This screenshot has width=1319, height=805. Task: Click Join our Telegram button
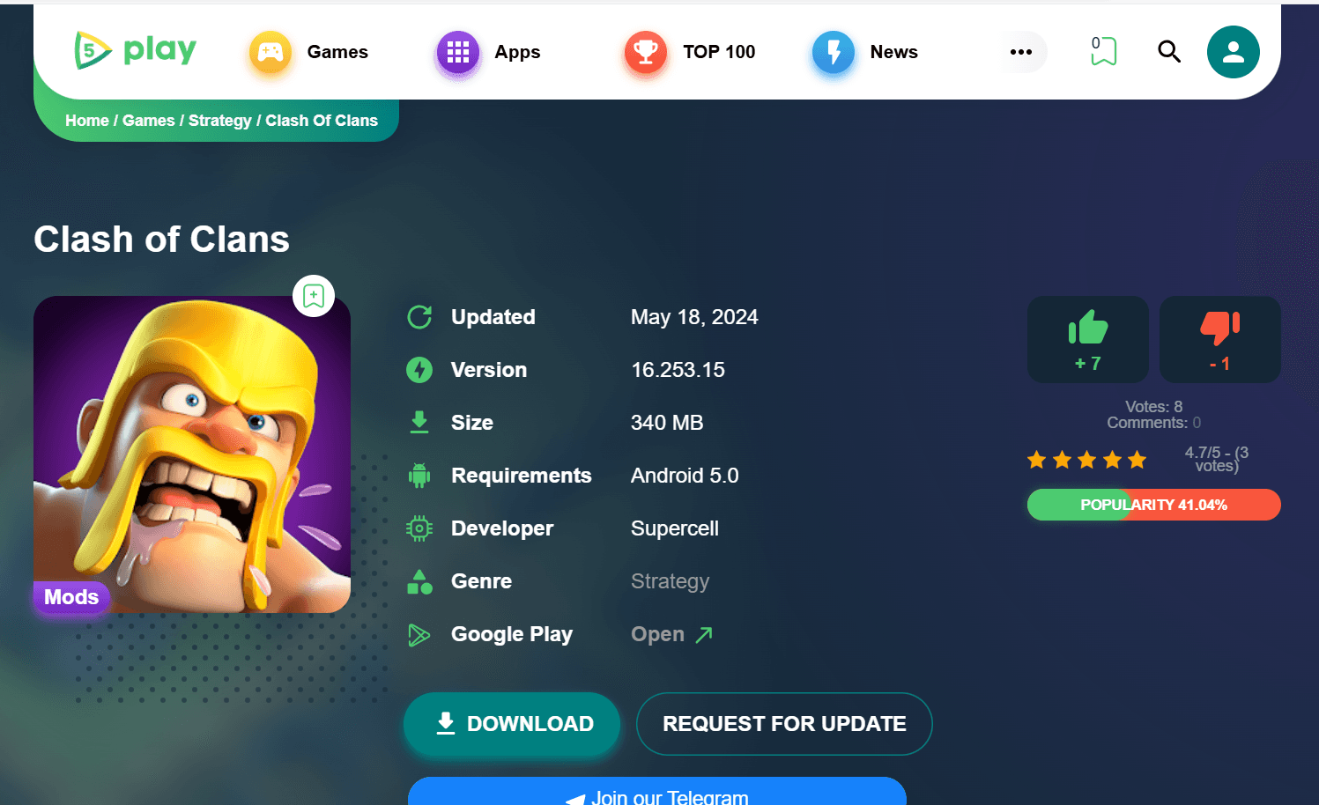[657, 791]
